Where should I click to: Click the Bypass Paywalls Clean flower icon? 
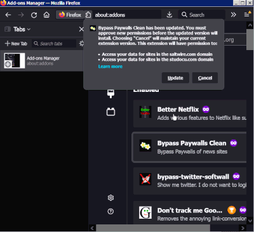pos(145,145)
